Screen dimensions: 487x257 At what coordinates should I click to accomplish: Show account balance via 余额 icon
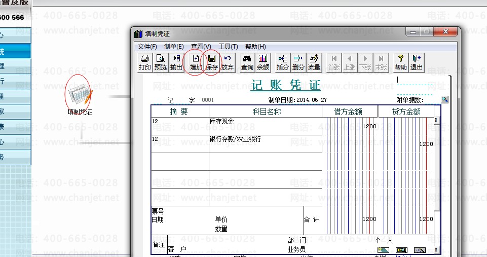[263, 62]
